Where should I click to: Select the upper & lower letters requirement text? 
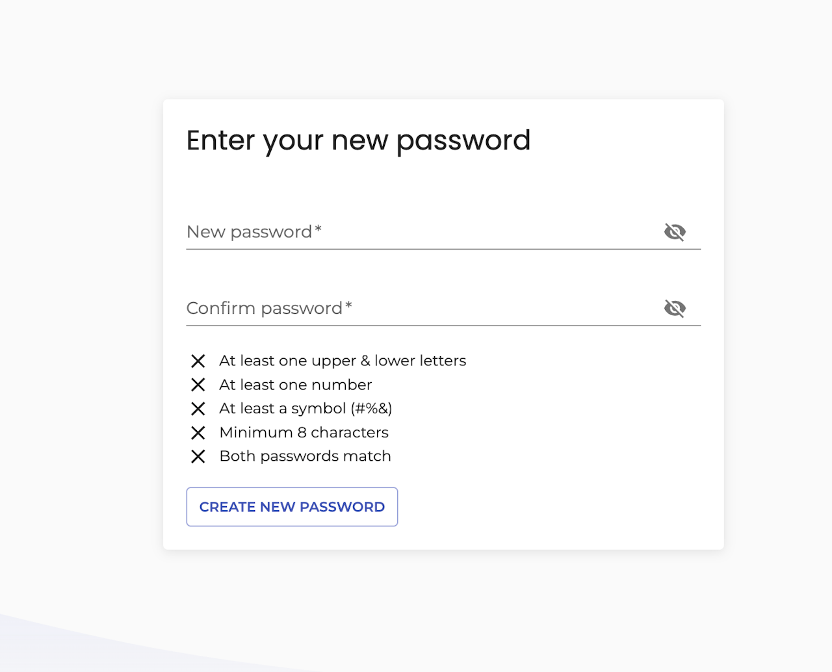pyautogui.click(x=343, y=361)
